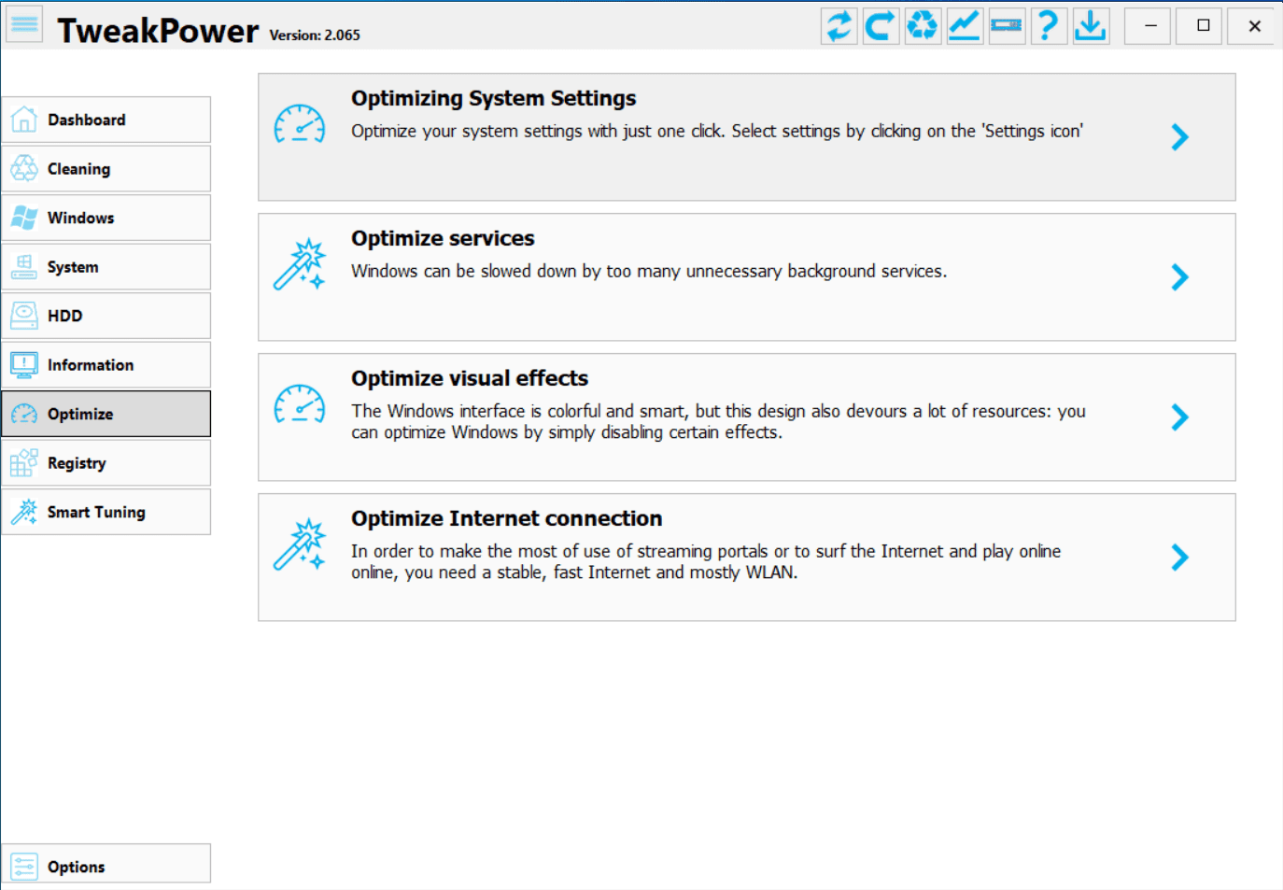Open the hamburger menu beside the TweakPower title

(x=24, y=25)
